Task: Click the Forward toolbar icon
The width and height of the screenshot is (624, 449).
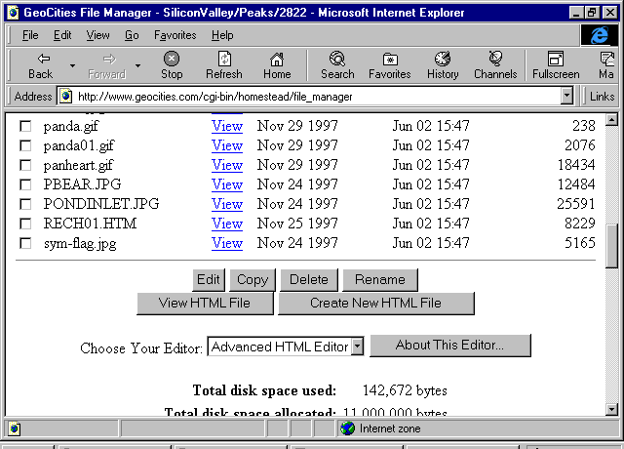Action: pyautogui.click(x=109, y=59)
